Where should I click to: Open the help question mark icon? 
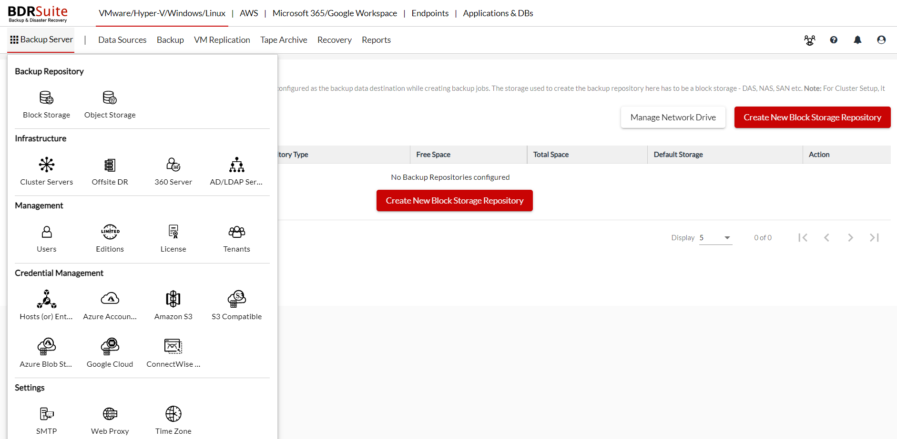(834, 40)
